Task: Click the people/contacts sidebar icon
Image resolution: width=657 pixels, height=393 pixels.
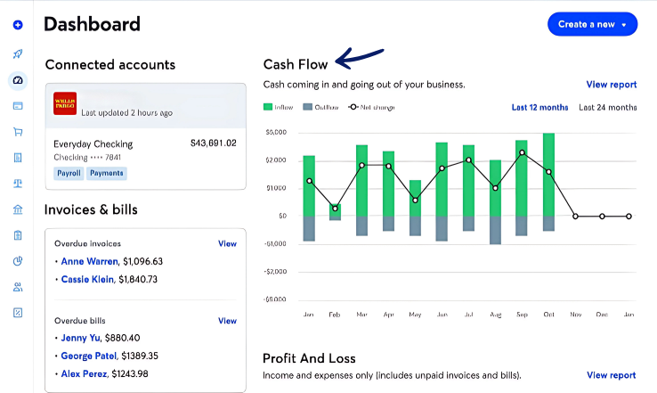Action: [x=18, y=287]
